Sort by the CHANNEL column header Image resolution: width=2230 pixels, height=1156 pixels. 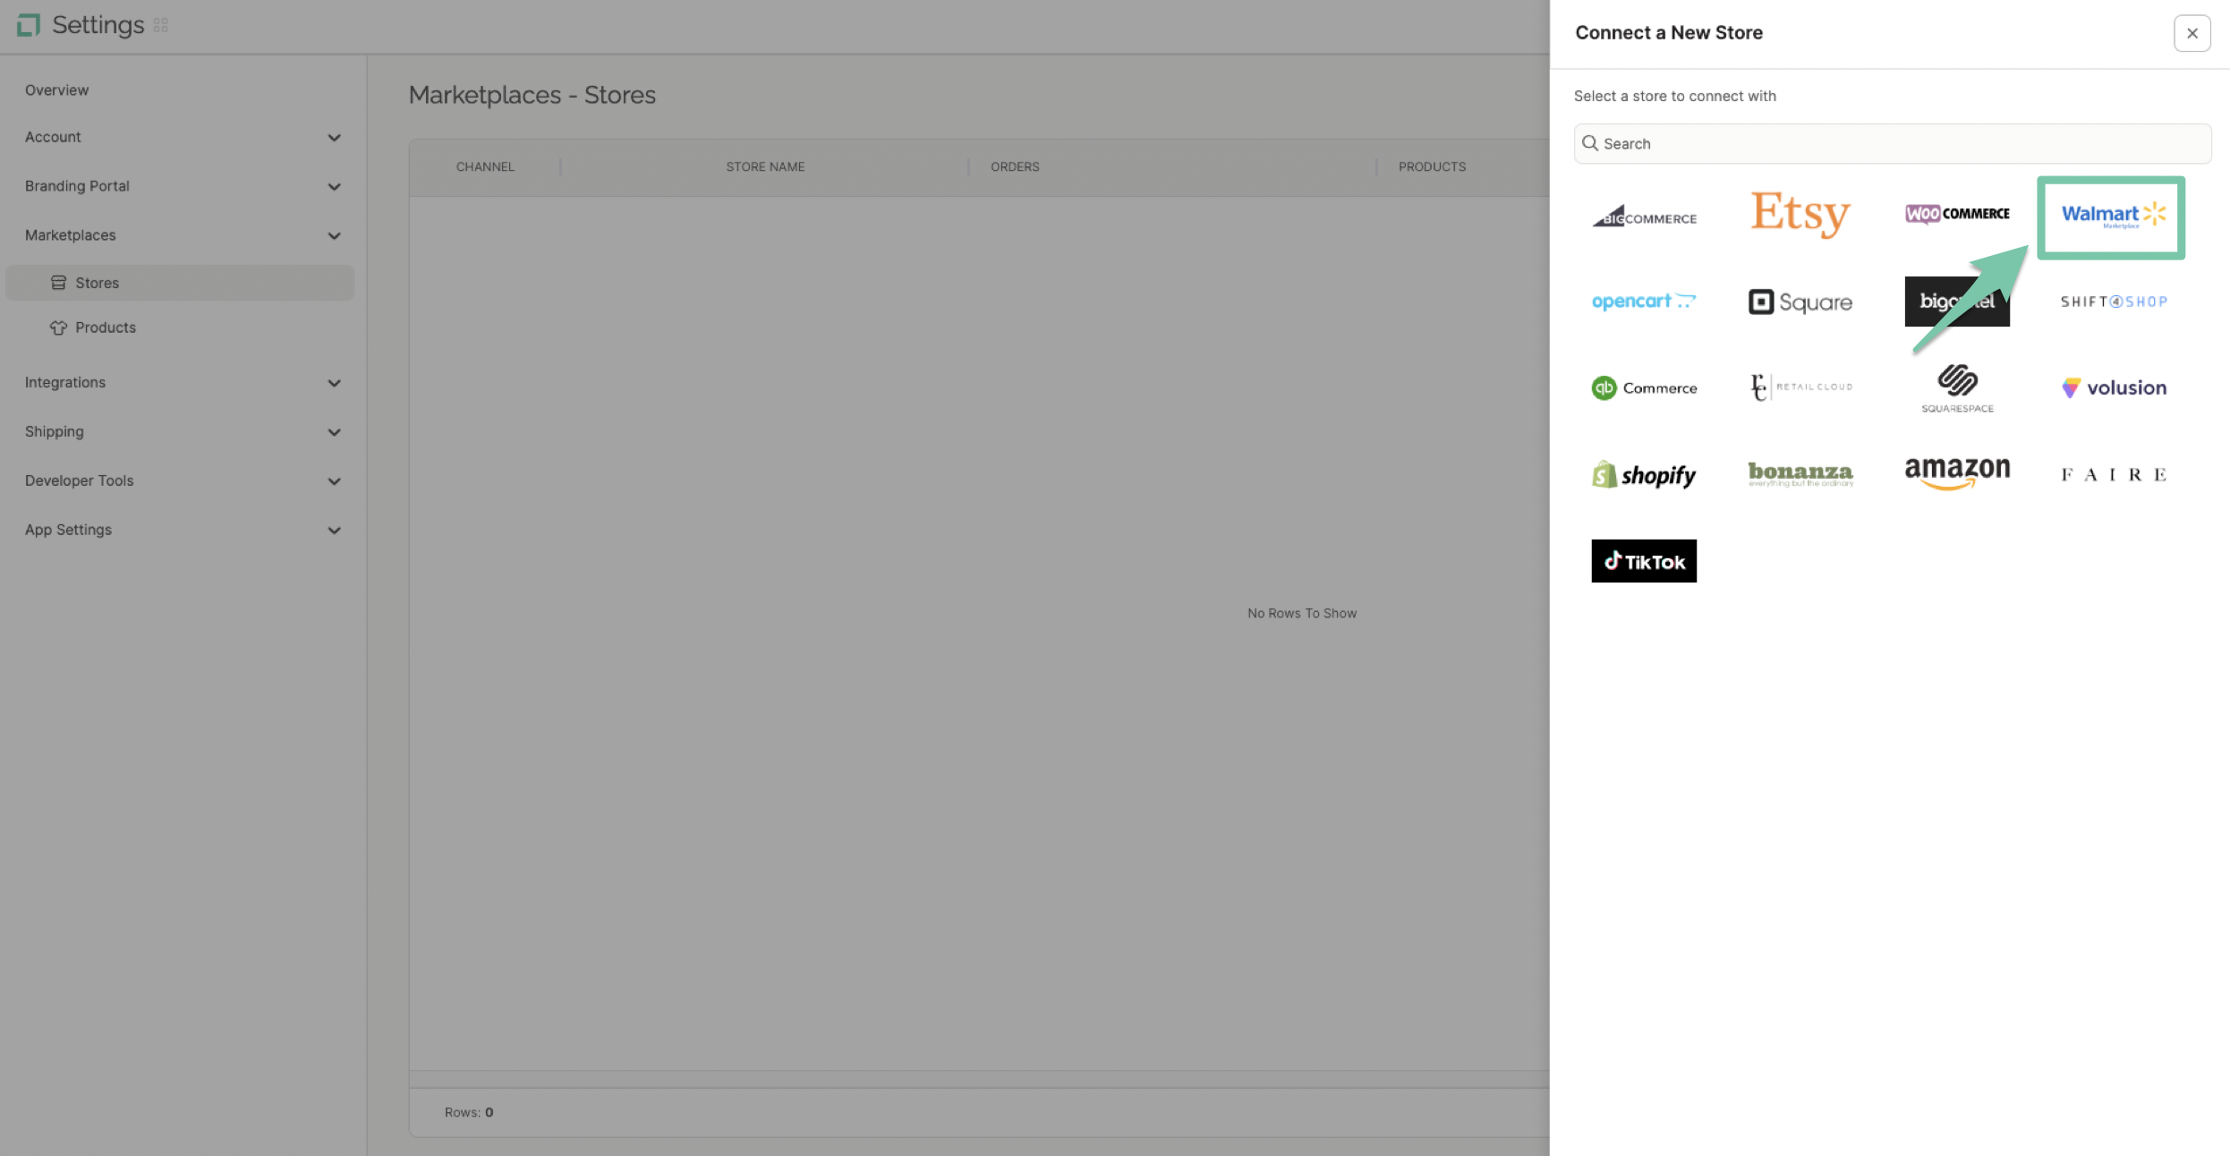coord(485,166)
